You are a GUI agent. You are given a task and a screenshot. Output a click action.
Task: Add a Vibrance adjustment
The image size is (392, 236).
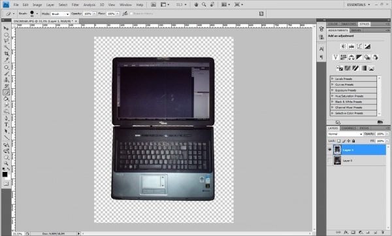click(x=335, y=58)
